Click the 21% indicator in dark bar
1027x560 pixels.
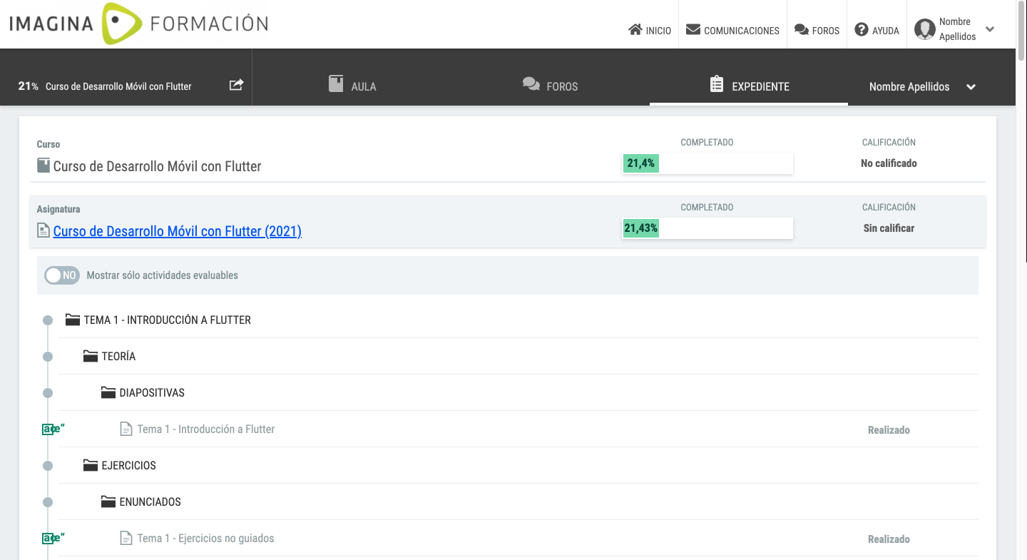pyautogui.click(x=29, y=86)
